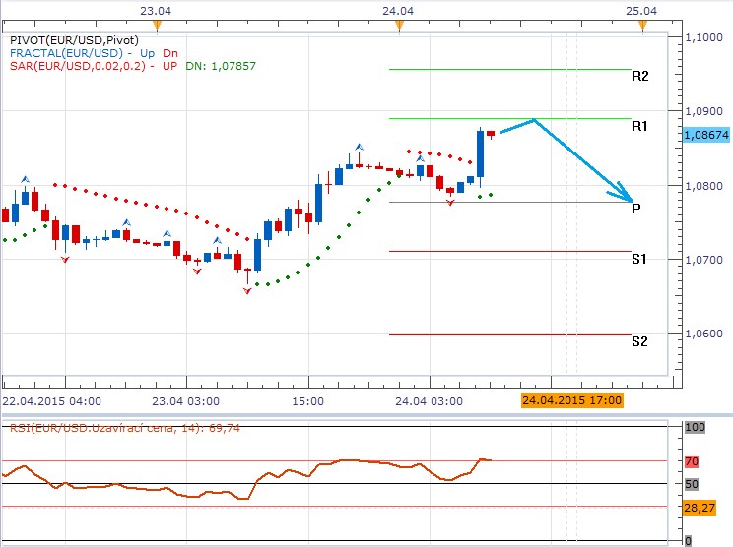Click the 1,0600 price axis label
This screenshot has width=733, height=547.
point(703,334)
